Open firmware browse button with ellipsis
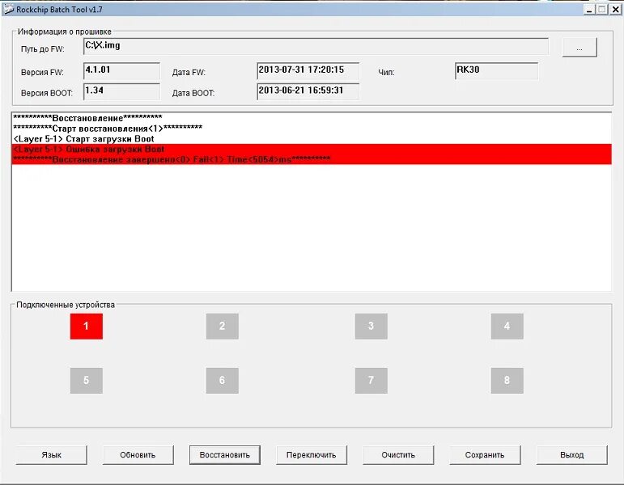This screenshot has height=485, width=624. (x=579, y=48)
